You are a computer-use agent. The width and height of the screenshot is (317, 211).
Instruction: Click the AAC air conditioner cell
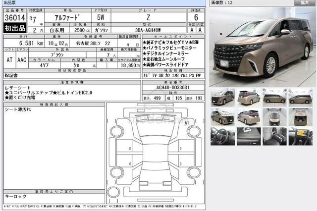tap(22, 60)
